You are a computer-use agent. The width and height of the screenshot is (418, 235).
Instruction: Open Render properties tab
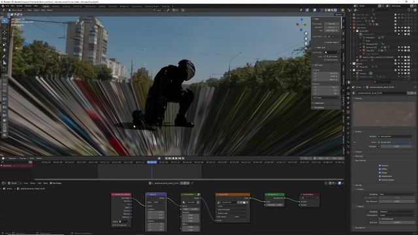click(x=348, y=93)
